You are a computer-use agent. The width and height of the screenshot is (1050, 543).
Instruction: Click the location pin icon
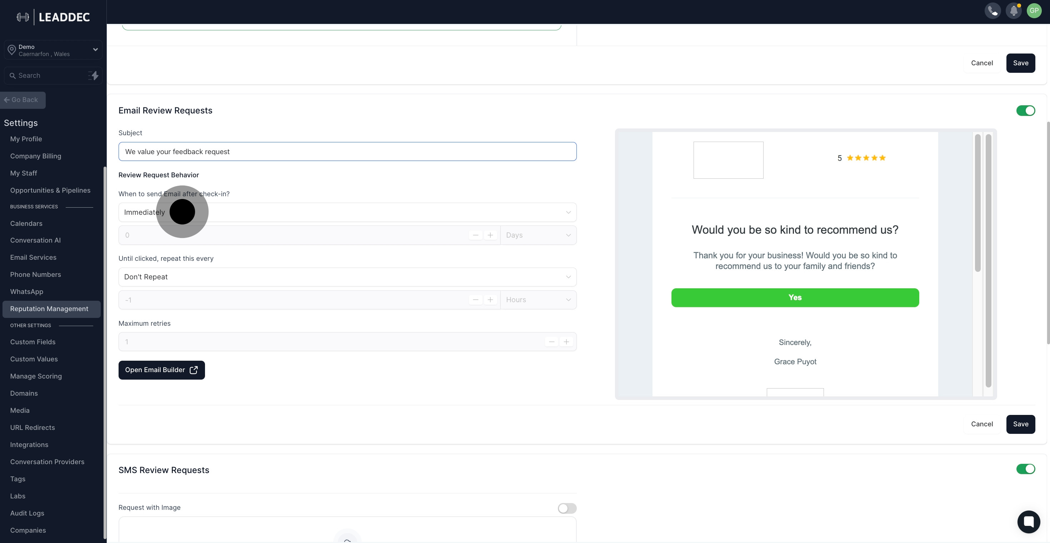click(x=11, y=50)
